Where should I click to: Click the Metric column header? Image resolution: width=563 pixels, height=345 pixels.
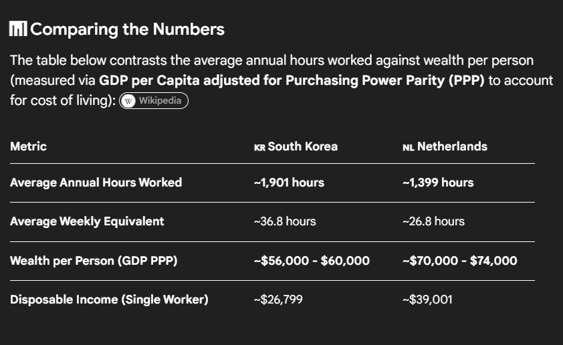pyautogui.click(x=28, y=146)
